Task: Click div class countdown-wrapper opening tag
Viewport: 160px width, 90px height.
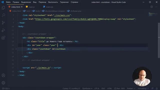Action: coord(39,38)
